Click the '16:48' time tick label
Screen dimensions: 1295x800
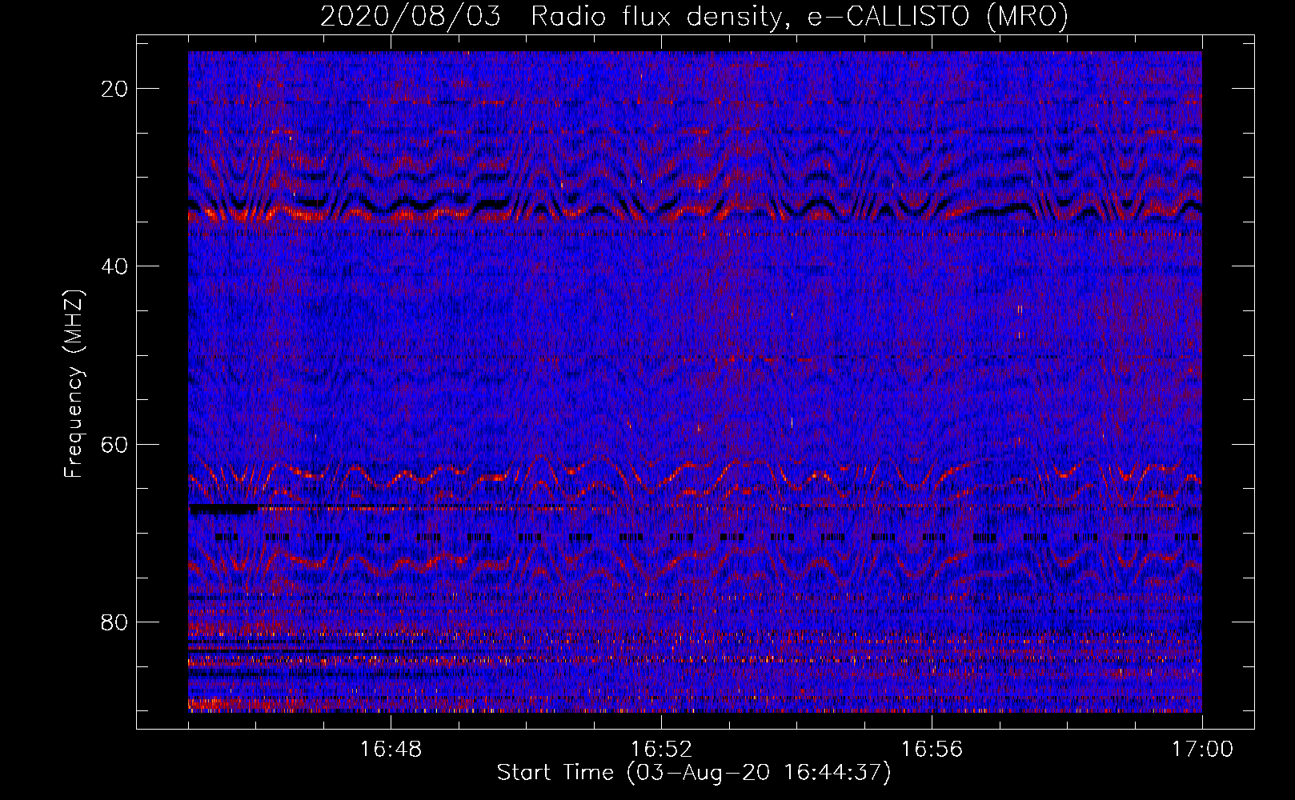[x=391, y=749]
